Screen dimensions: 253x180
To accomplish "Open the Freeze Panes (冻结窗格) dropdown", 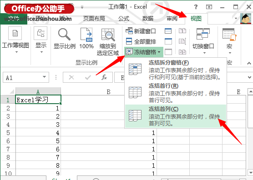I will click(x=143, y=52).
